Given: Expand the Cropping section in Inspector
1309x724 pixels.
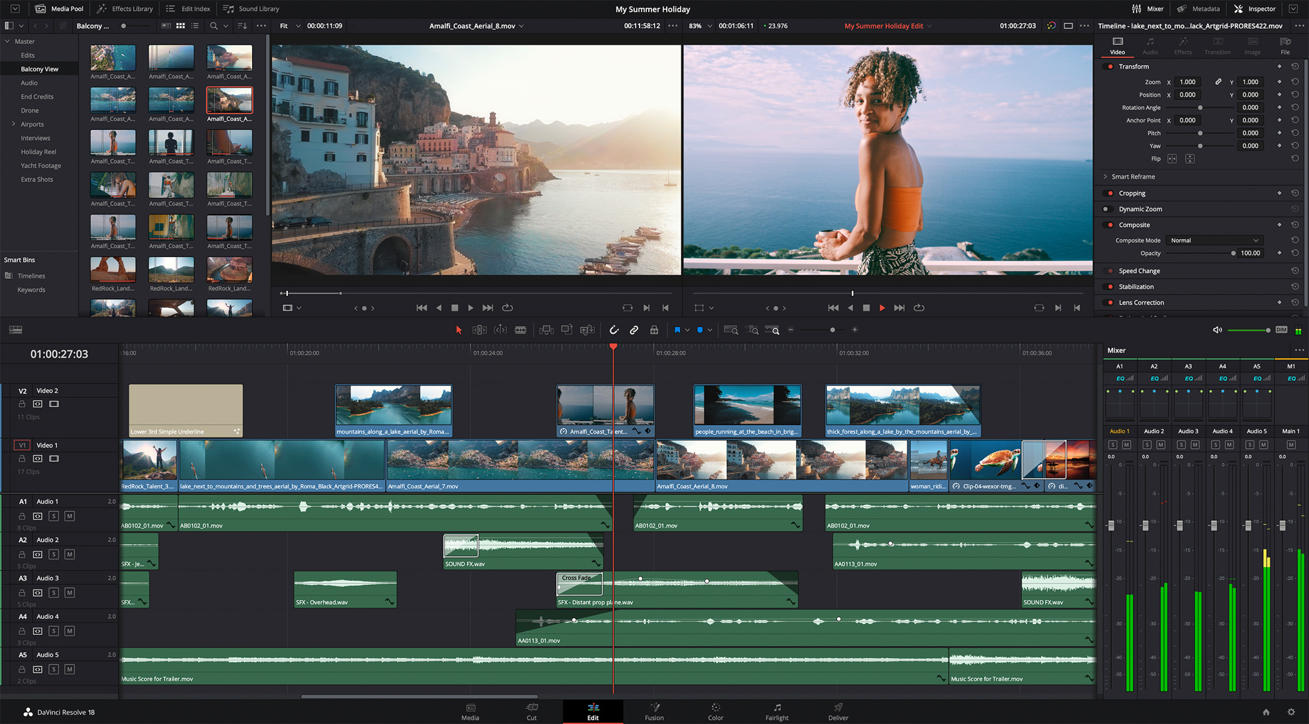Looking at the screenshot, I should [x=1132, y=192].
